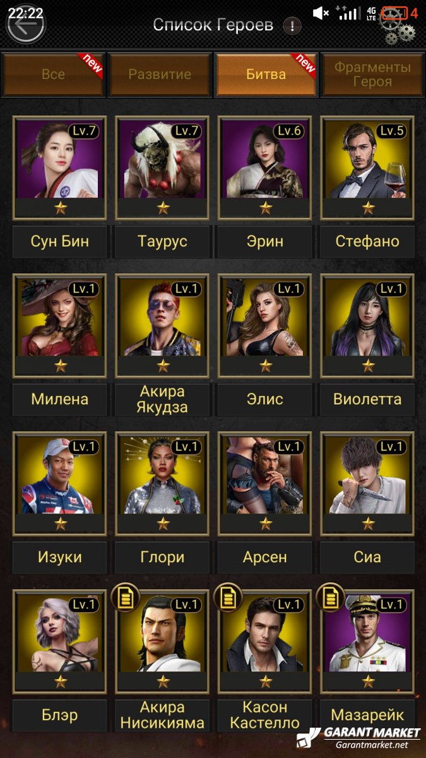
Task: Open the Фрагменты Героя tab
Action: [x=372, y=75]
